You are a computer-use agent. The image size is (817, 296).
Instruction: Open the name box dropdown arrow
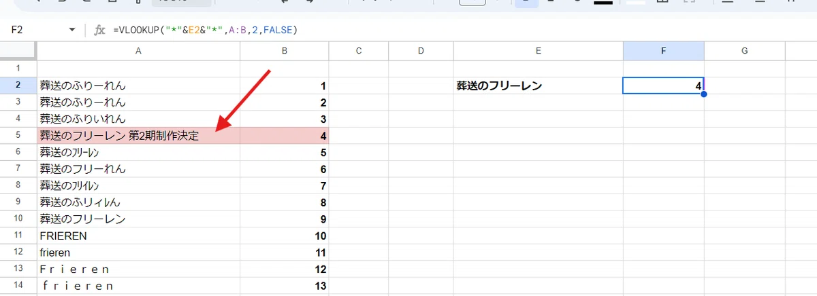point(72,30)
